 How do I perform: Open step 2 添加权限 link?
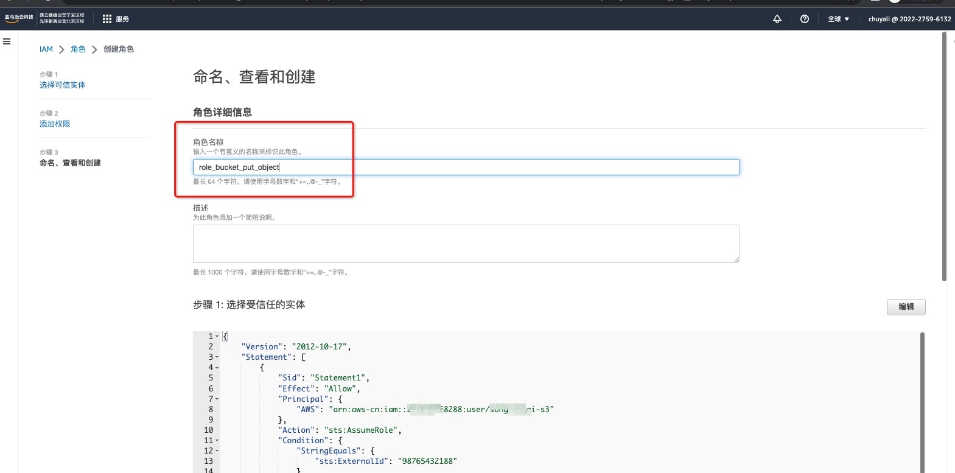click(x=55, y=124)
